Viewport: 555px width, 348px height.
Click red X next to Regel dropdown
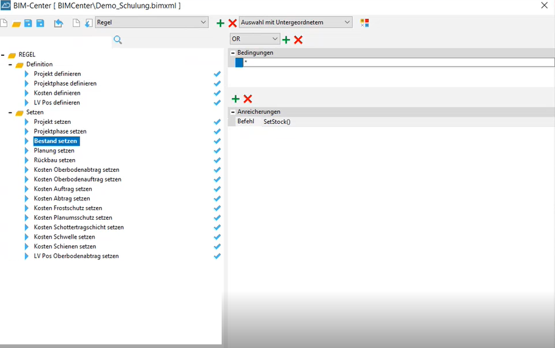(x=232, y=23)
